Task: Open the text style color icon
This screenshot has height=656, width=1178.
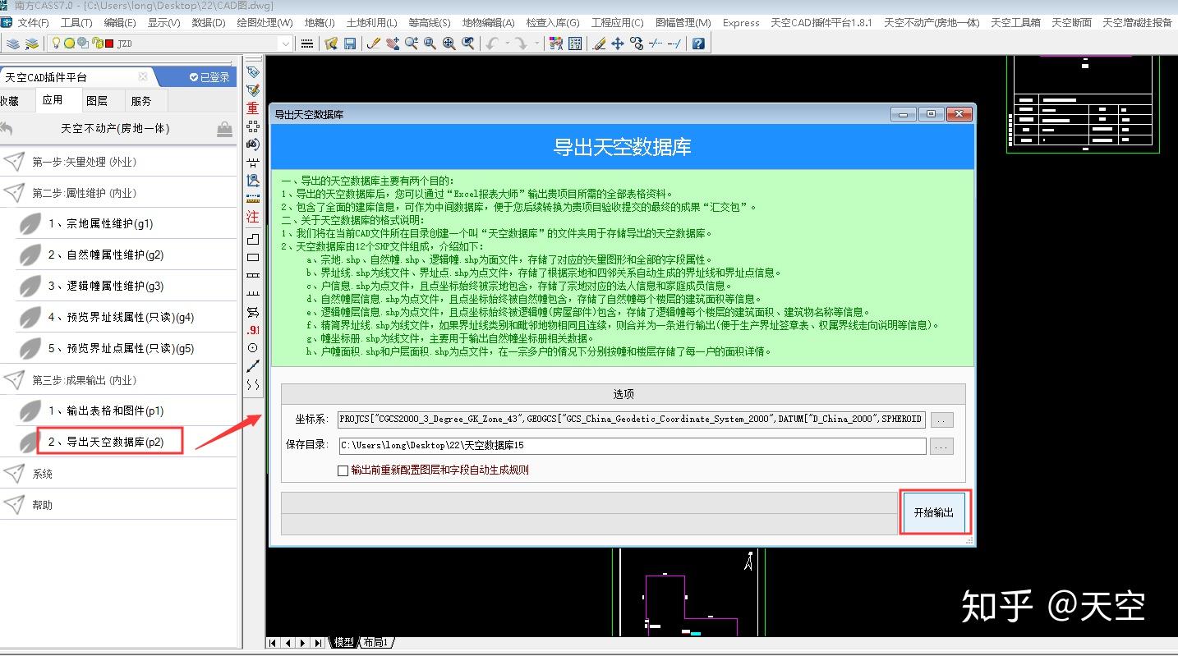Action: 556,44
